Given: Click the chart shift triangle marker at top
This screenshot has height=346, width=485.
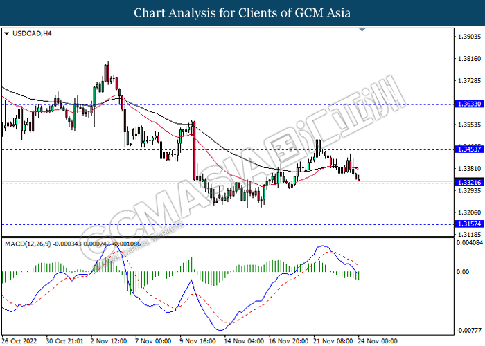Looking at the screenshot, I should 362,30.
